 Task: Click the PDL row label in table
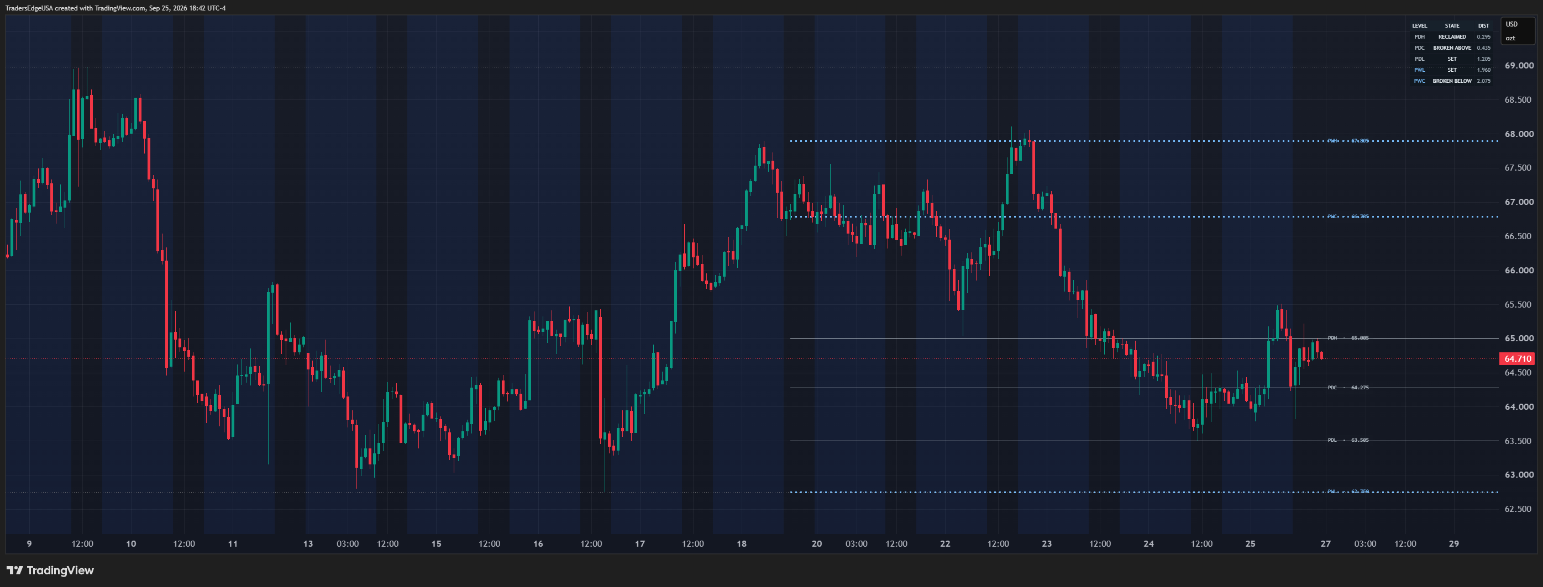[x=1420, y=59]
